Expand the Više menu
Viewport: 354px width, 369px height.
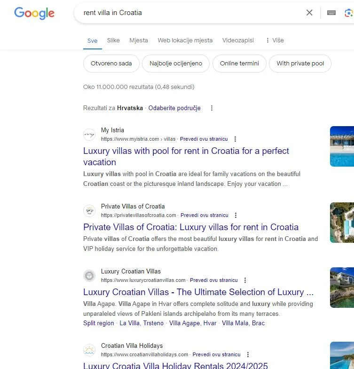pyautogui.click(x=275, y=40)
